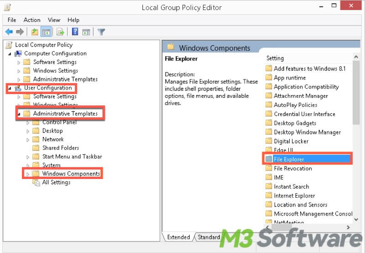Click the All Settings icon in tree
The image size is (365, 253).
[x=36, y=183]
